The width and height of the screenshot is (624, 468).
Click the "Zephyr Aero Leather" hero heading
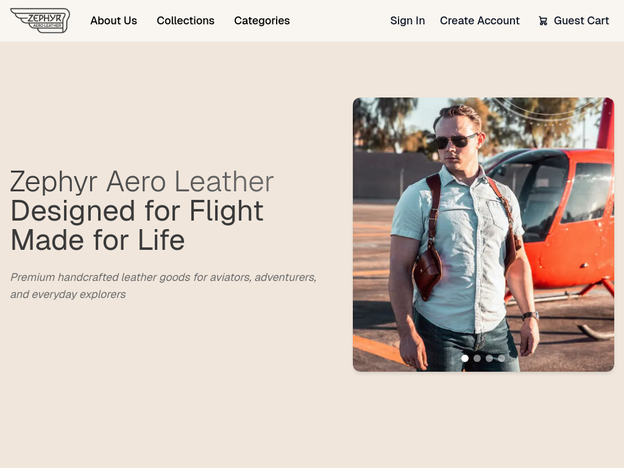click(142, 182)
